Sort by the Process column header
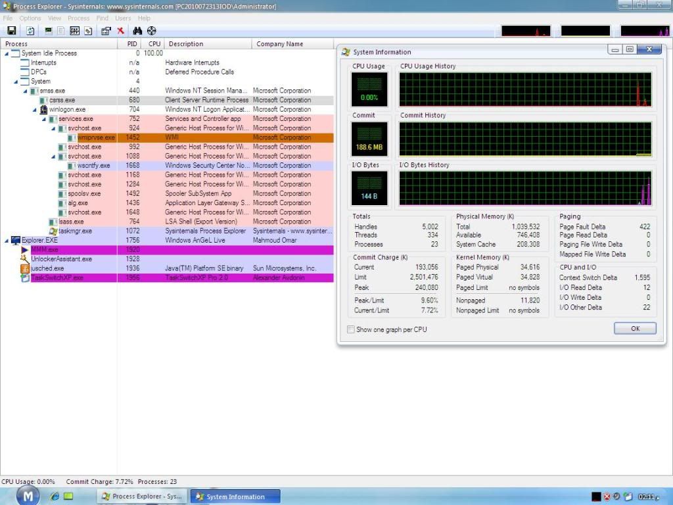Screen dimensions: 673x505 [x=58, y=44]
